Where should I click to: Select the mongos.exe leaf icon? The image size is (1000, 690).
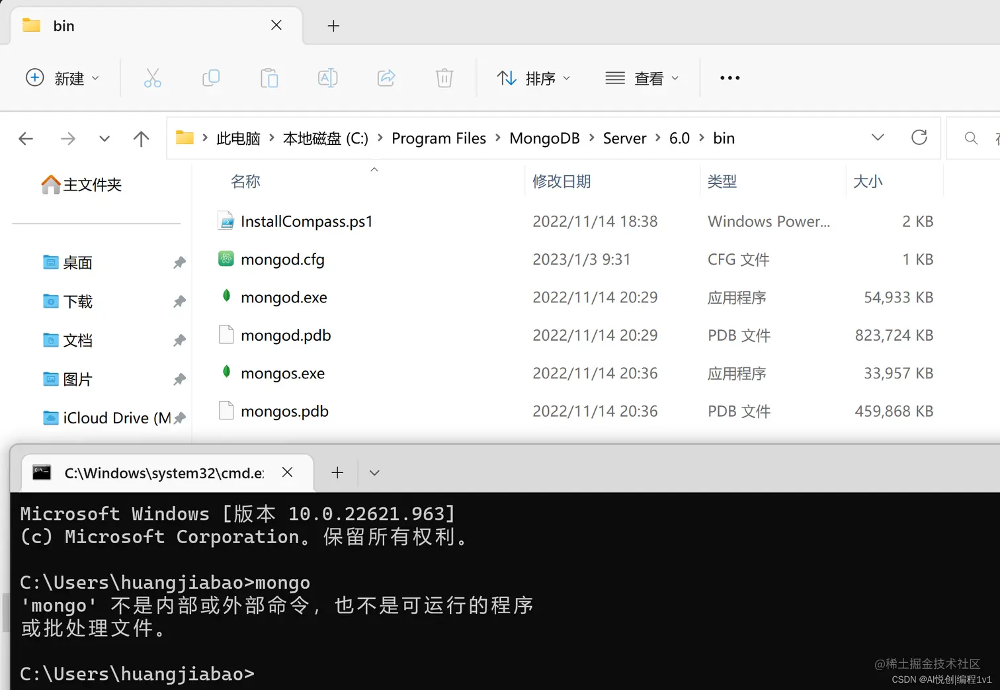[x=226, y=372]
